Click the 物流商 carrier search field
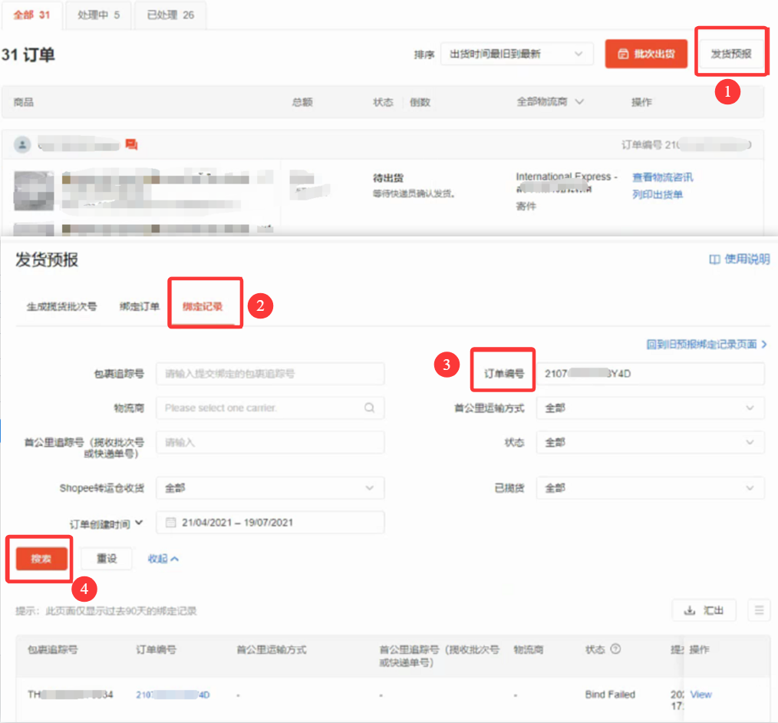The image size is (778, 723). (270, 408)
